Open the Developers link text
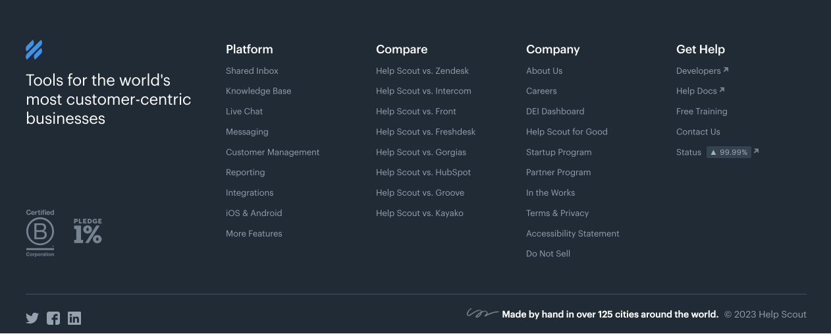Viewport: 831px width, 334px height. coord(698,70)
